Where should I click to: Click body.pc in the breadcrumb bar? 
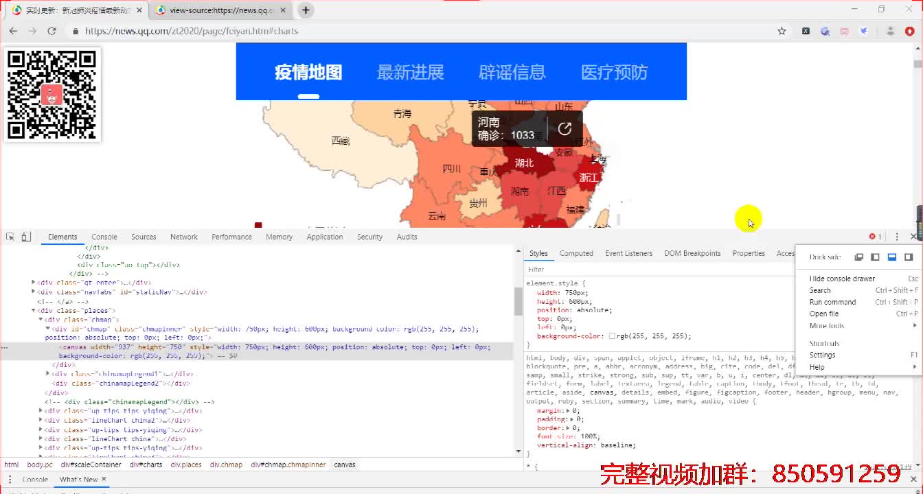pyautogui.click(x=40, y=464)
